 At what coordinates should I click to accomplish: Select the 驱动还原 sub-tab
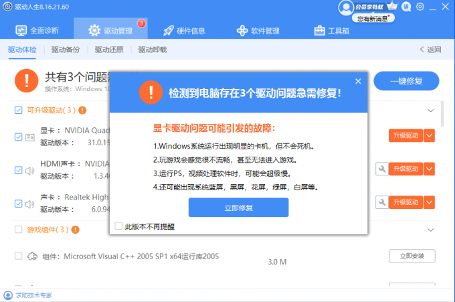[x=109, y=50]
